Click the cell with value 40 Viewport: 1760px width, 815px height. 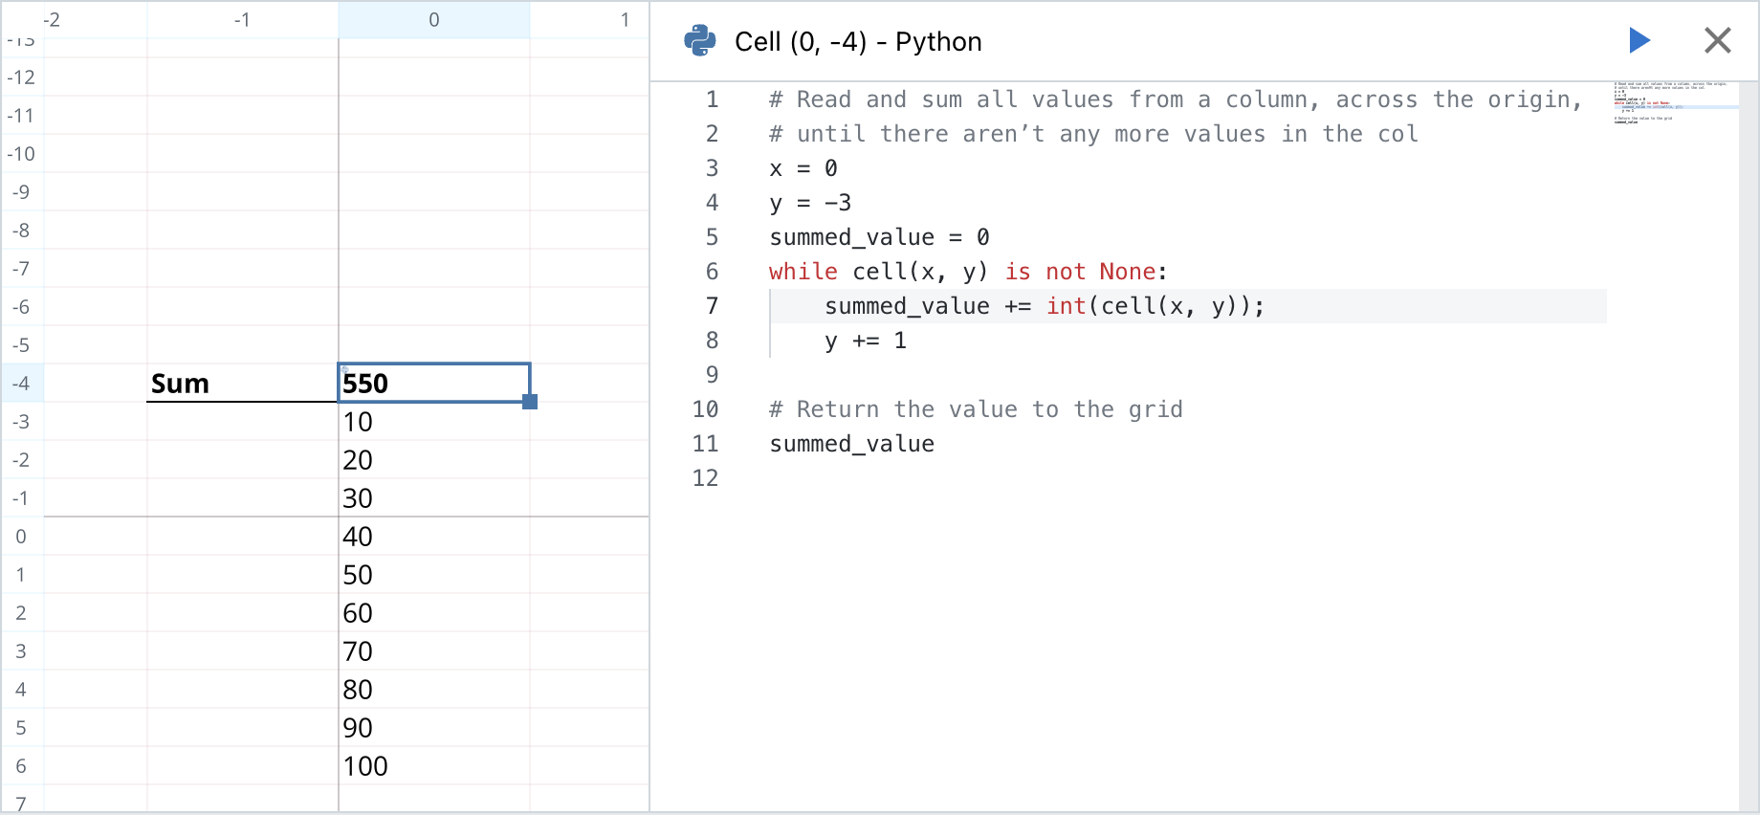[x=433, y=536]
